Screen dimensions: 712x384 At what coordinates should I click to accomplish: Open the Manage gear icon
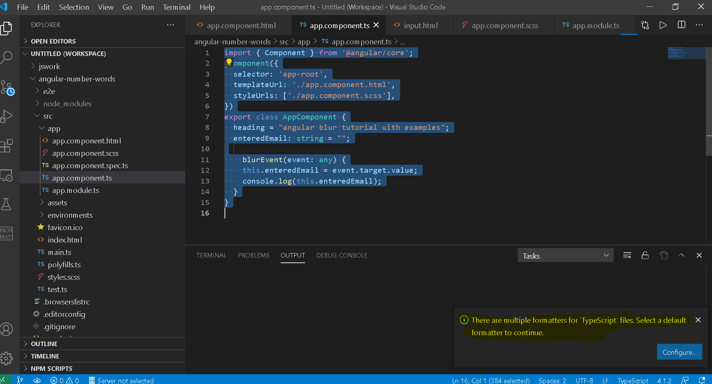tap(6, 358)
